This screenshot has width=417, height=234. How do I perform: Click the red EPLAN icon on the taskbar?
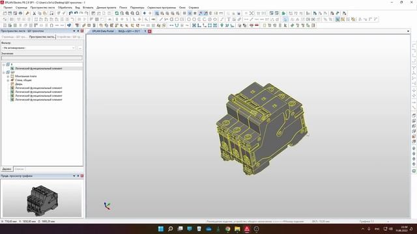247,229
